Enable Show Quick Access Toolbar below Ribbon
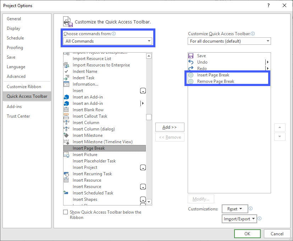293x241 pixels. click(65, 212)
